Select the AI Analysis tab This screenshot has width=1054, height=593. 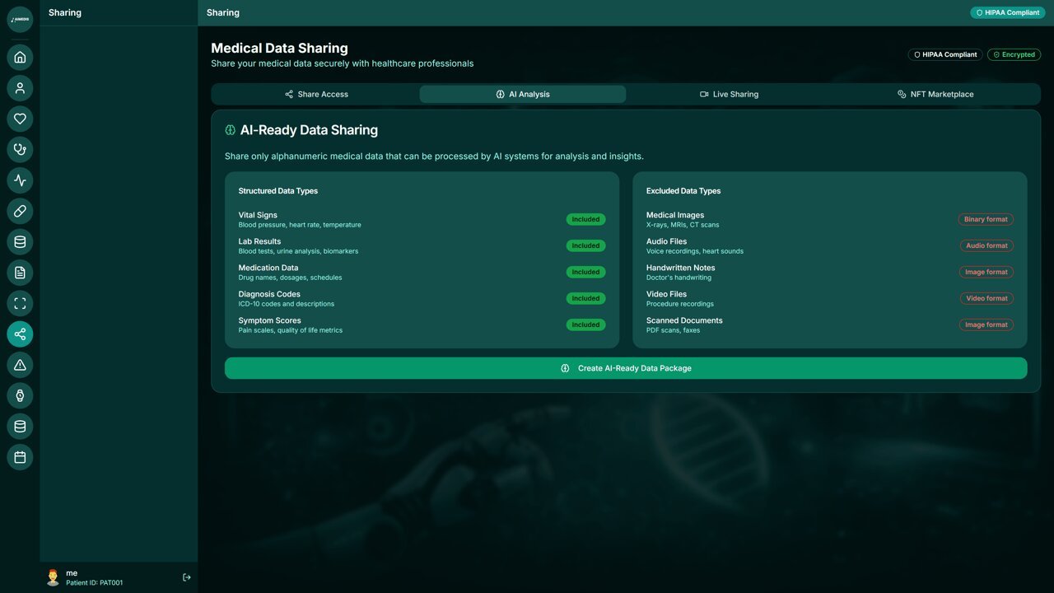pyautogui.click(x=523, y=94)
